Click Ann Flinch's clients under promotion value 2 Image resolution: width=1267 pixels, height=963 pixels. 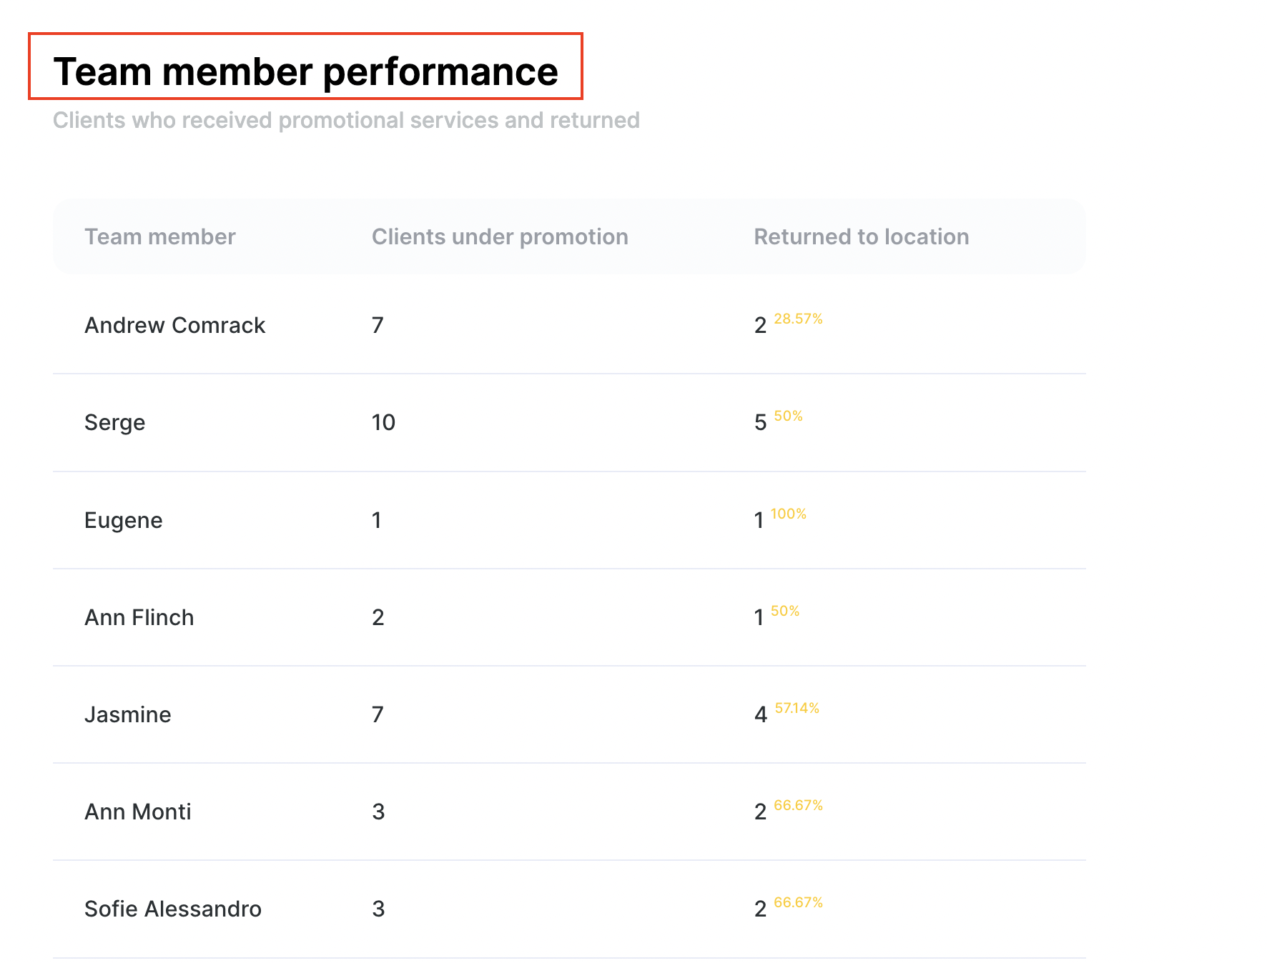[378, 617]
